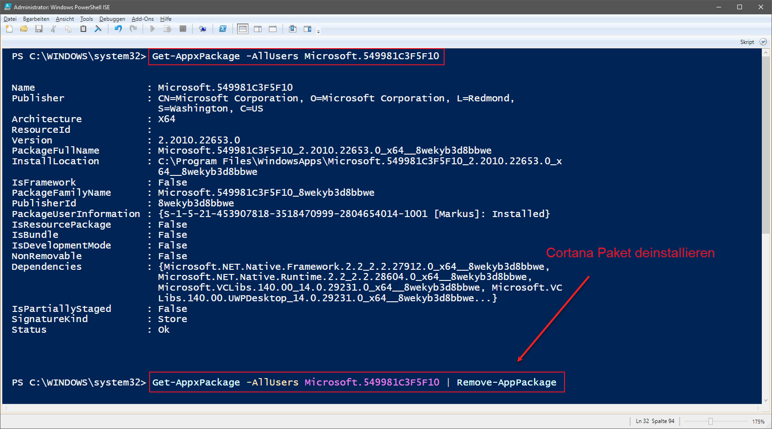Show the script pane on the right

point(258,29)
